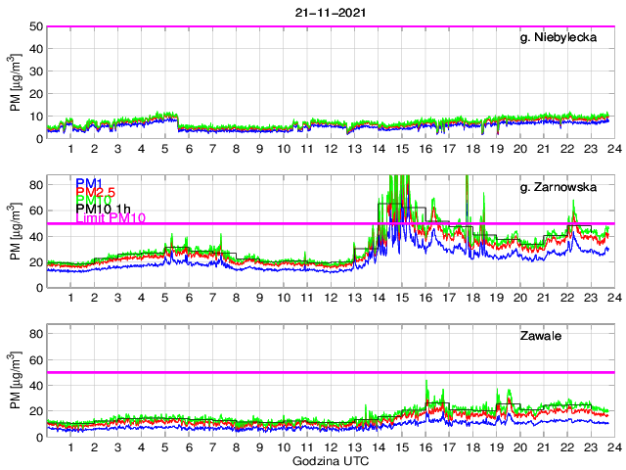Screen dimensions: 626x470
Task: Click the chart title 21-11-2021
Action: point(331,13)
